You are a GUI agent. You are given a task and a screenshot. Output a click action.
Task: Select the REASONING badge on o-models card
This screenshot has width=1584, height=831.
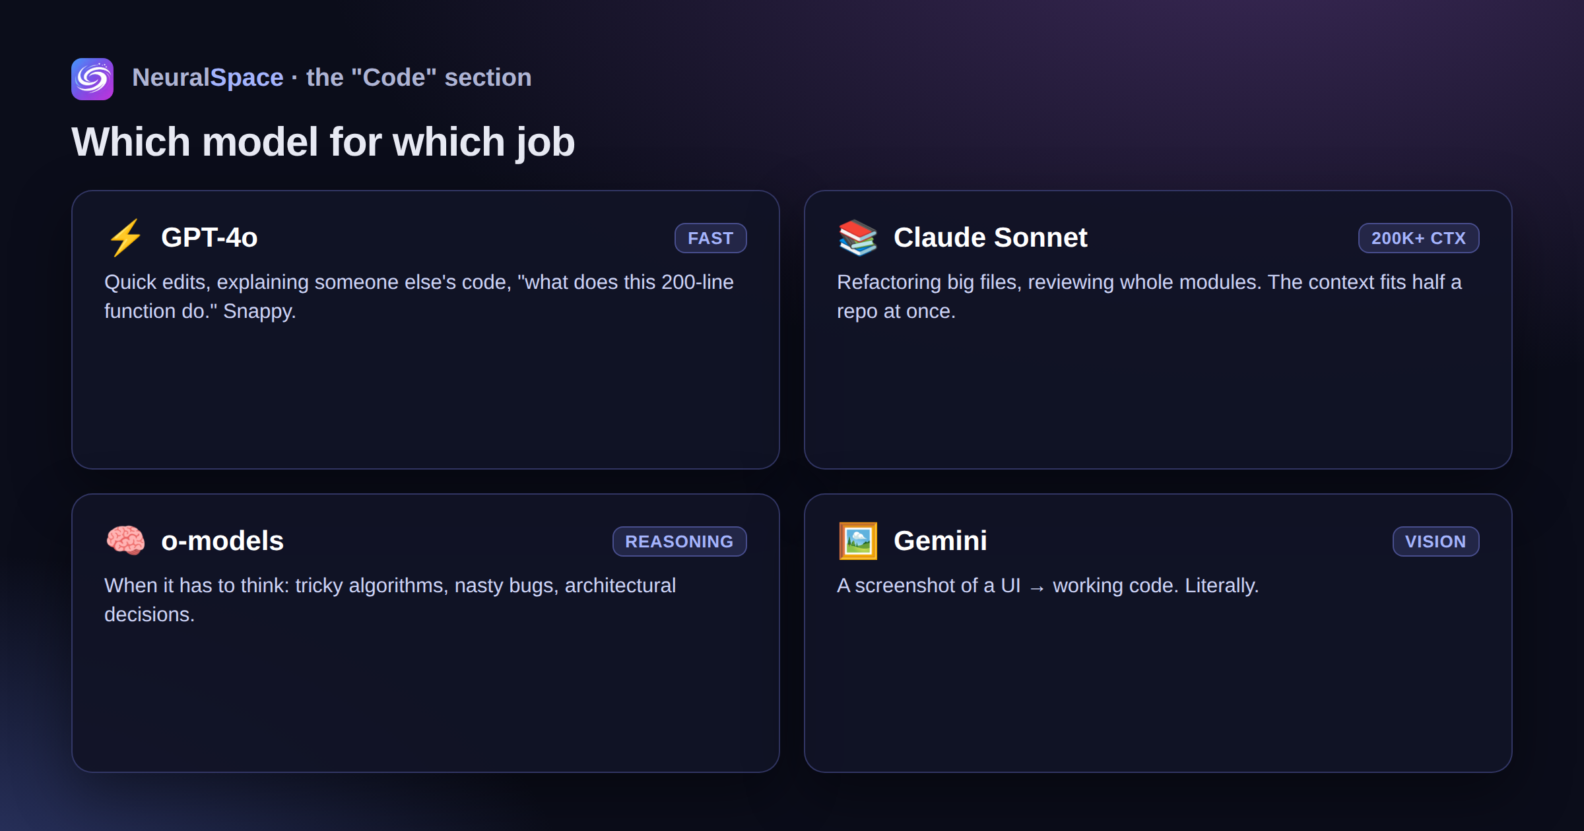tap(680, 541)
